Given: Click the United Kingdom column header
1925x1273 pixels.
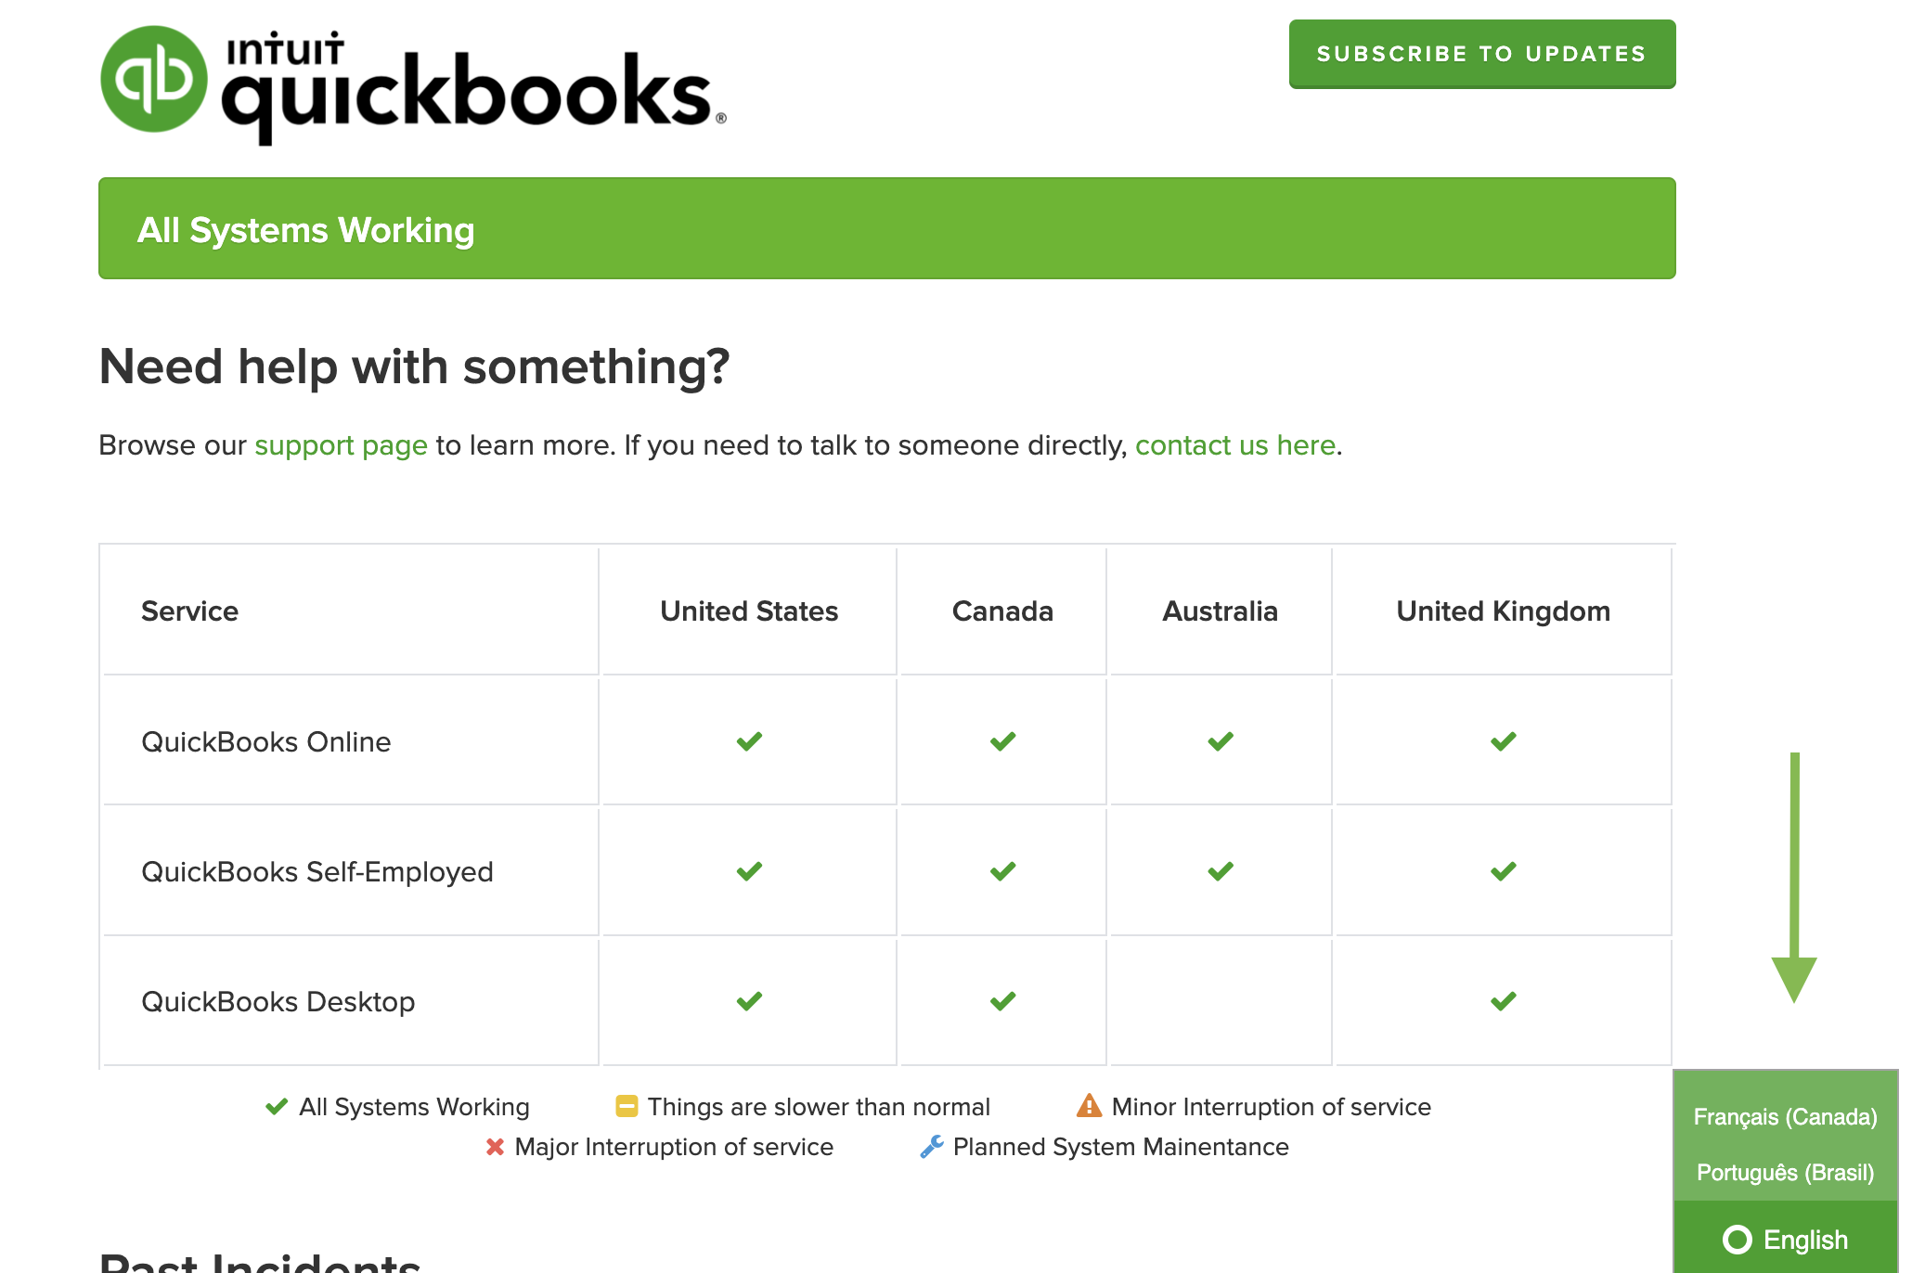Looking at the screenshot, I should coord(1503,611).
